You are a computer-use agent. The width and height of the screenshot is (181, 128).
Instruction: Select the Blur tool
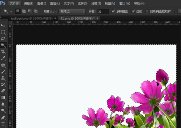point(3,104)
